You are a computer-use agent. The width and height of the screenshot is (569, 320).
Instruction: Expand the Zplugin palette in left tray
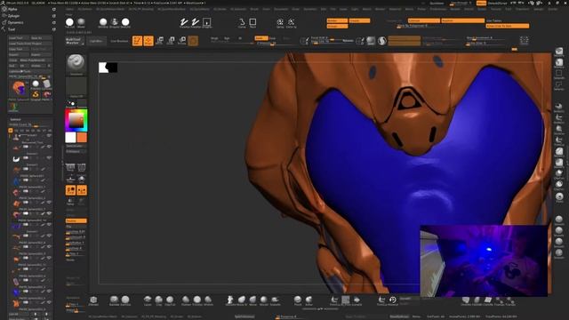[x=13, y=16]
